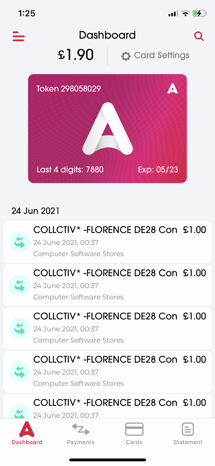Select the Cards tab

pos(134,434)
